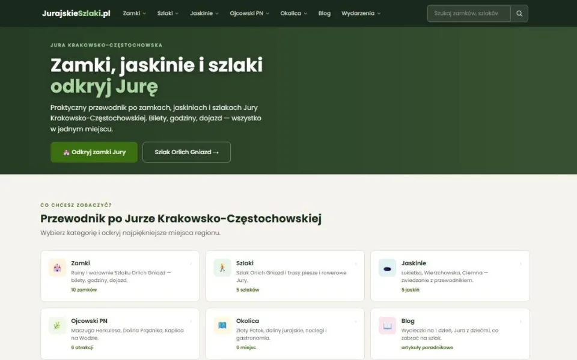Click the 'Szlak Orlich Gniazd' button
Viewport: 577px width, 360px height.
(x=186, y=152)
